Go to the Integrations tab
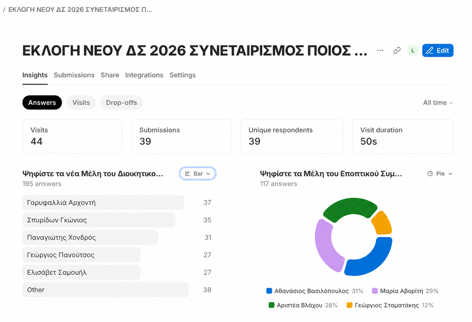Screen dimensions: 472x322 [144, 75]
